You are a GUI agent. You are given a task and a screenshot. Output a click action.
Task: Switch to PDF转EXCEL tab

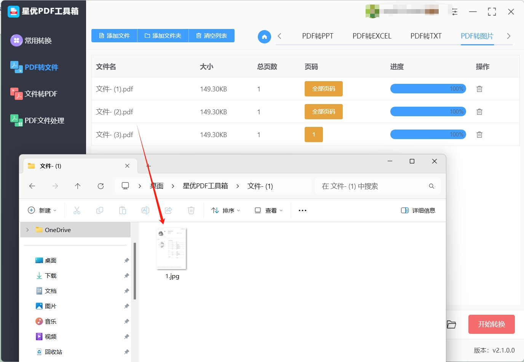(372, 36)
